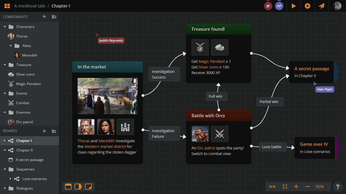Viewport: 346px width, 194px height.
Task: Click the publish paper-plane icon
Action: (x=322, y=6)
